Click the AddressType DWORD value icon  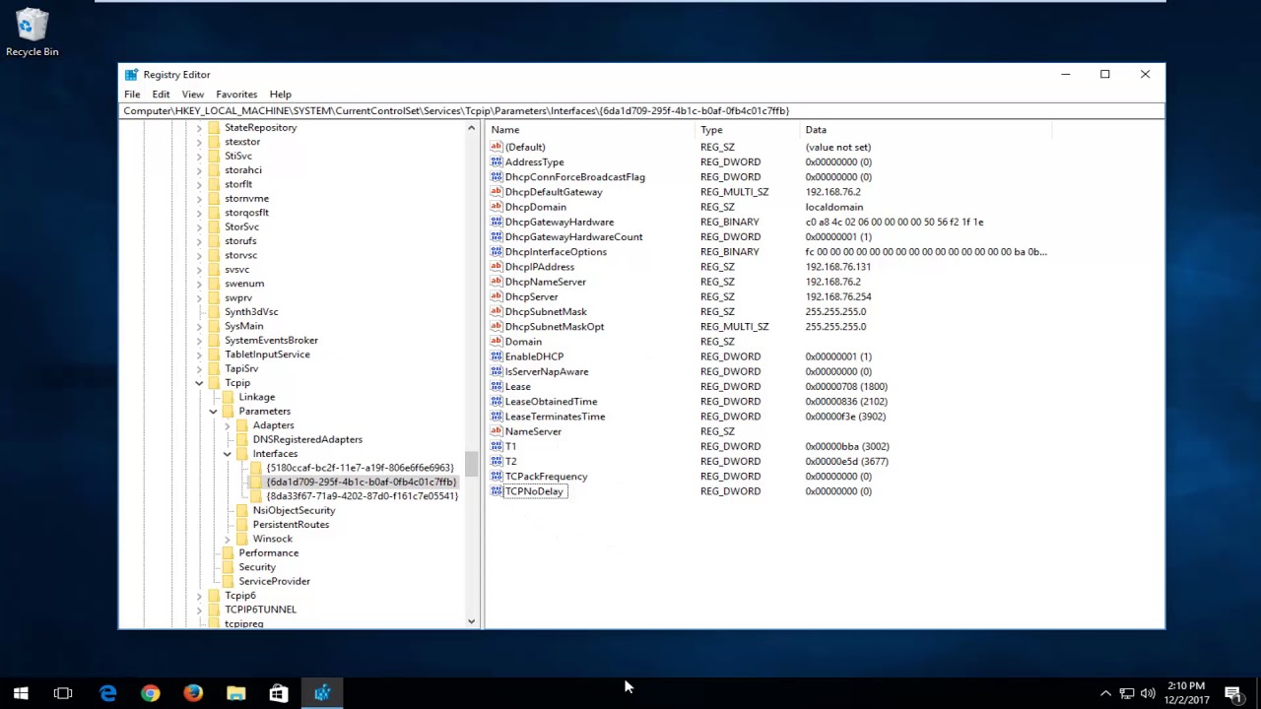point(497,161)
